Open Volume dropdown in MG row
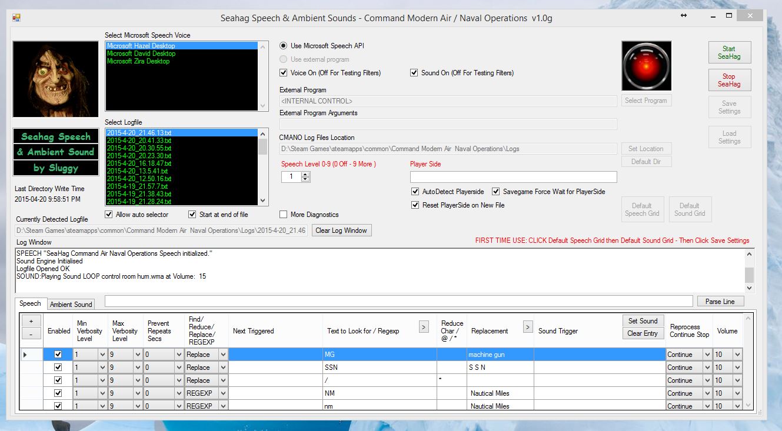The image size is (782, 431). (x=737, y=355)
